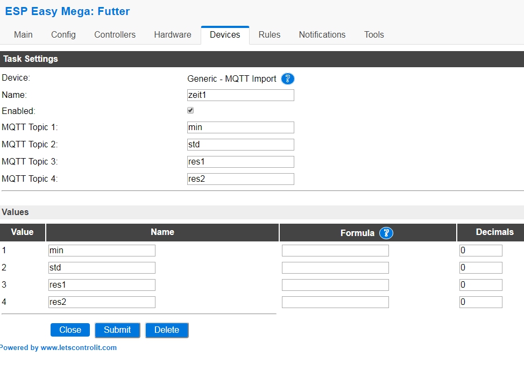Submit the task settings

coord(117,330)
